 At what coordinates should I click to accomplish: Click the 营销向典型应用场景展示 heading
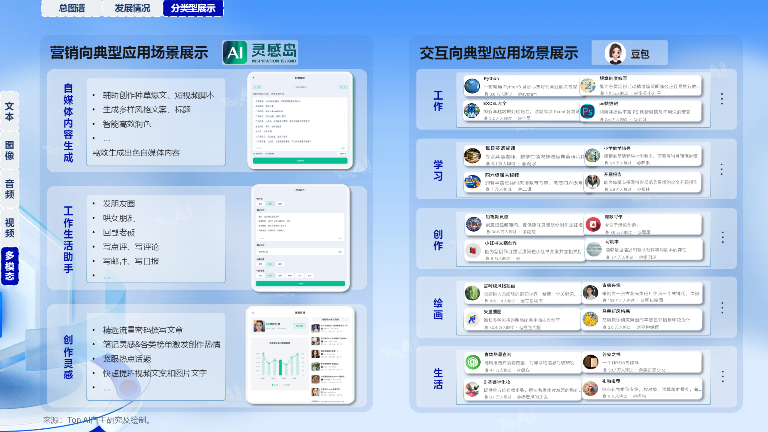[129, 53]
